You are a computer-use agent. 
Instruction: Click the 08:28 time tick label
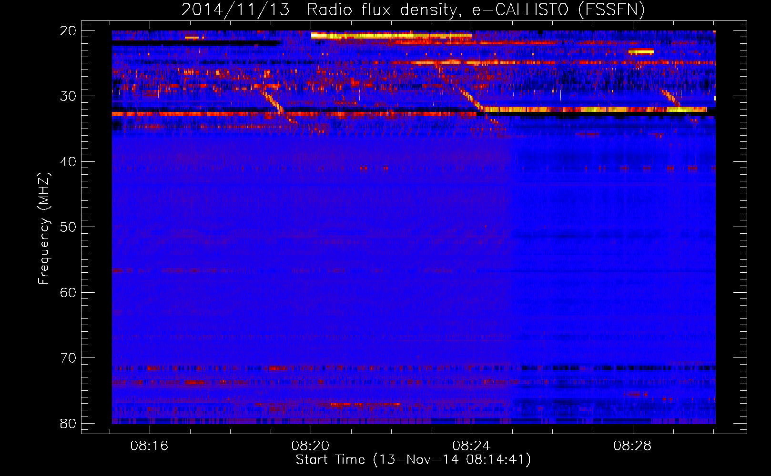[x=633, y=446]
